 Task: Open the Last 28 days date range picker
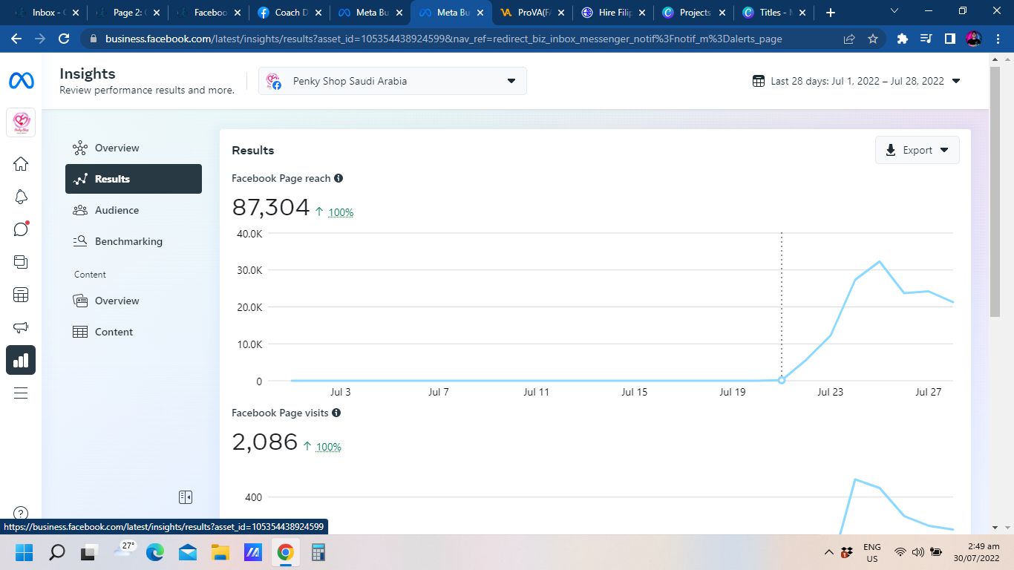click(x=857, y=81)
